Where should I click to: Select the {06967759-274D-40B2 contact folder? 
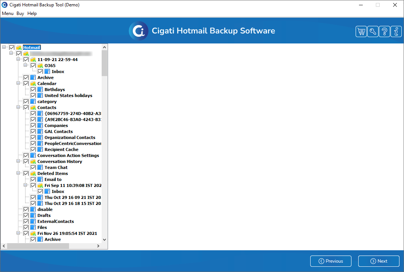pos(73,114)
